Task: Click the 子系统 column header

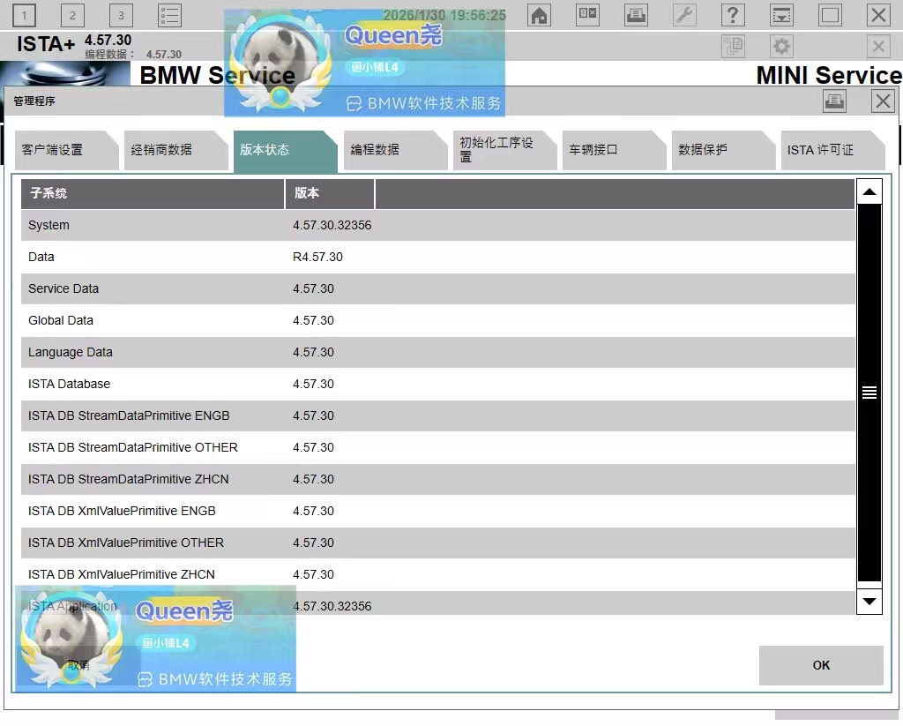Action: tap(153, 193)
